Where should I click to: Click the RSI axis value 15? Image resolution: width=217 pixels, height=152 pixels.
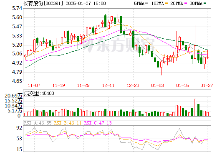coord(19,150)
